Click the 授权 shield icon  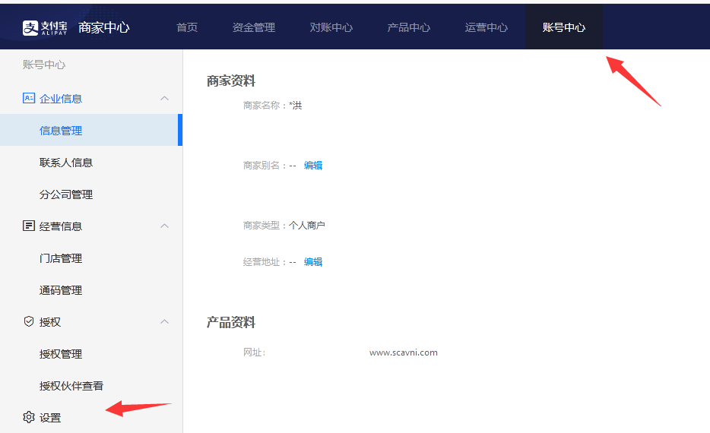tap(29, 321)
